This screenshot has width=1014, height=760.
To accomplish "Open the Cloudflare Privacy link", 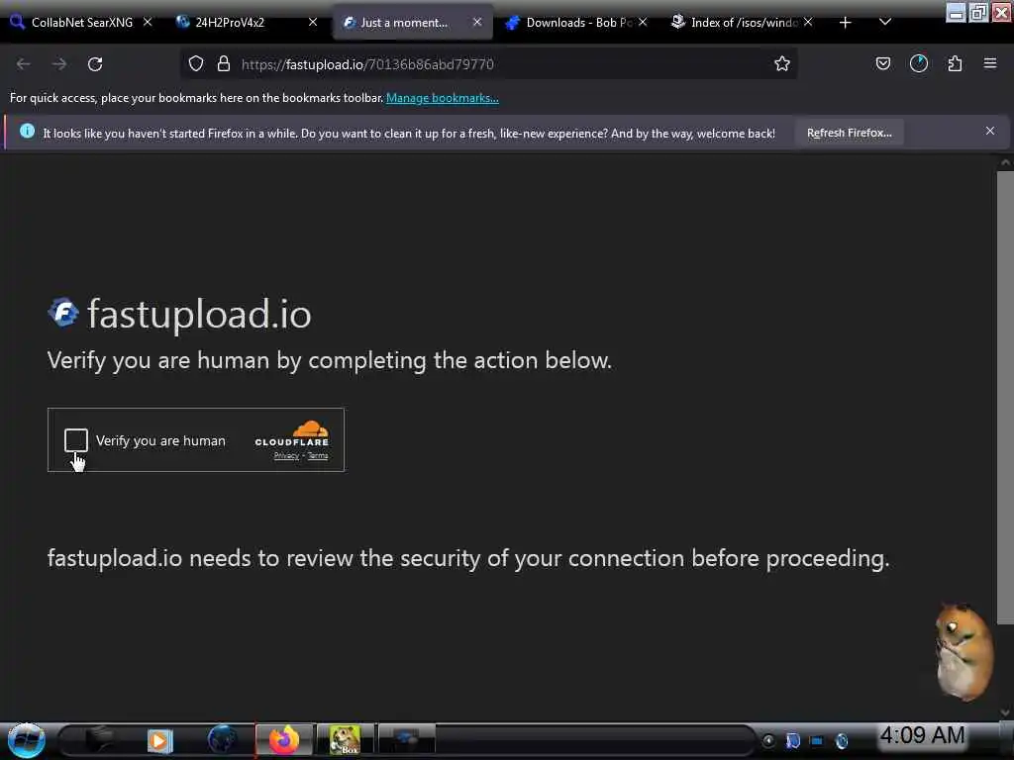I will pyautogui.click(x=286, y=455).
